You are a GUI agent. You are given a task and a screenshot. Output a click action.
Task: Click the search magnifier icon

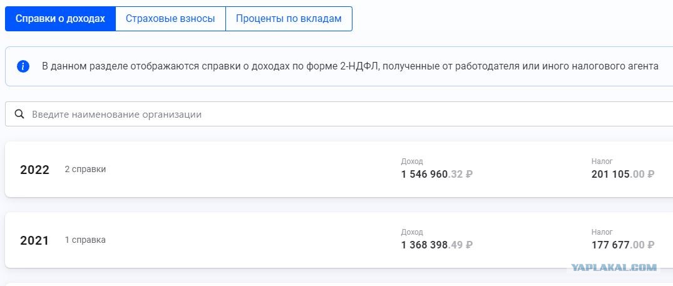point(19,114)
